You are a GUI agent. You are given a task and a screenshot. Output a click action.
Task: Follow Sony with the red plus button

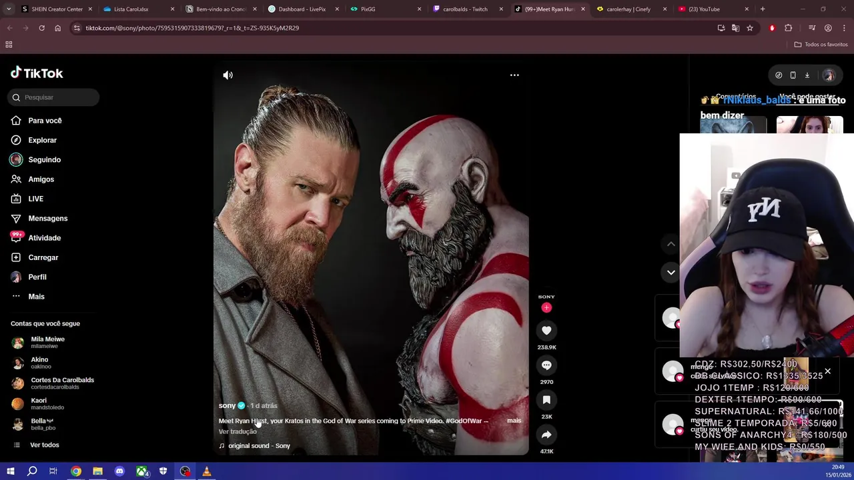546,307
